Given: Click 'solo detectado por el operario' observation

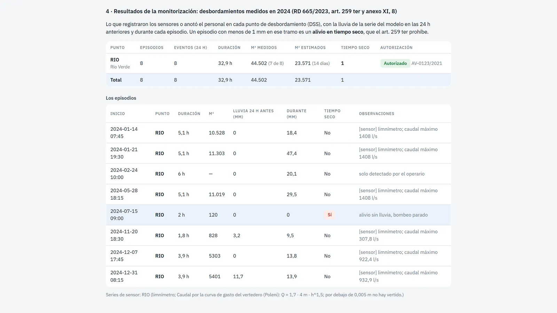Looking at the screenshot, I should tap(392, 174).
